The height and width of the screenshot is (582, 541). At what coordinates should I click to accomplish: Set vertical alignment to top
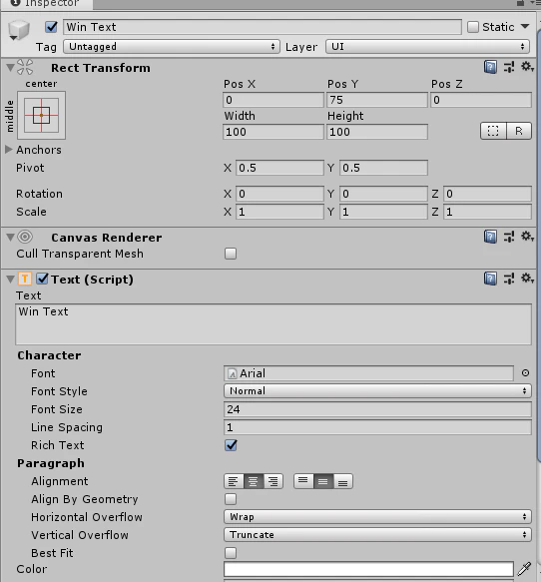tap(303, 481)
